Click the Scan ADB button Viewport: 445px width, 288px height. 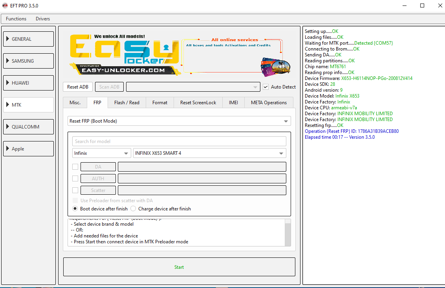pyautogui.click(x=109, y=87)
